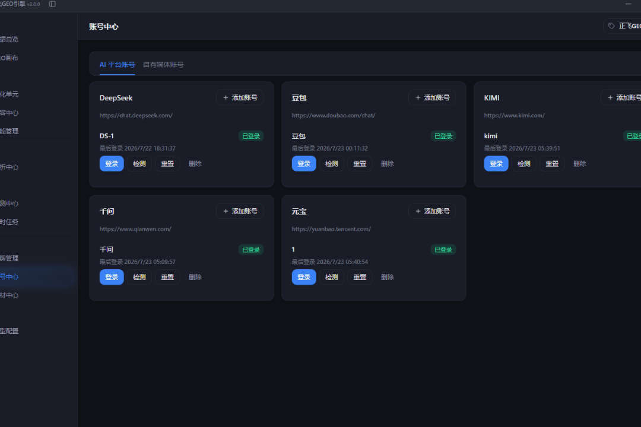Open the O画布 sidebar item
The image size is (641, 427).
9,58
